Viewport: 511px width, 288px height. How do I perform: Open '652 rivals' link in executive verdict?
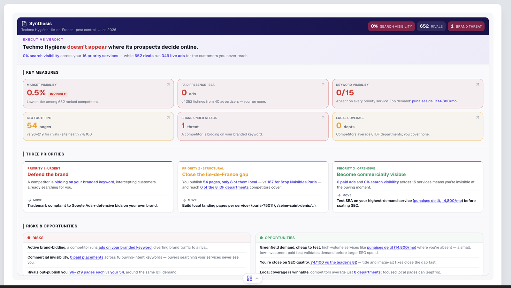click(144, 56)
